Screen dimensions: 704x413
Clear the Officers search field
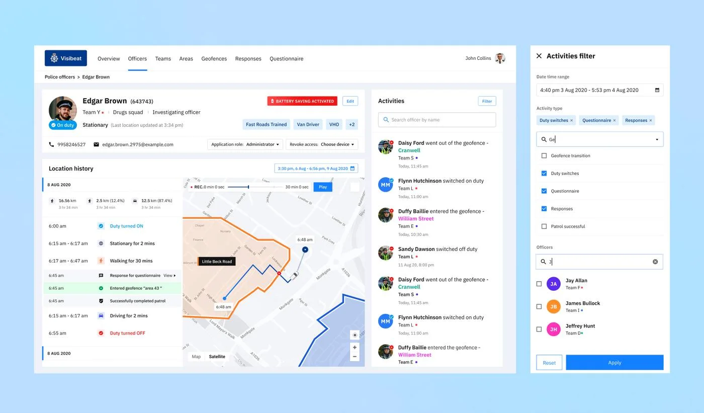click(655, 262)
